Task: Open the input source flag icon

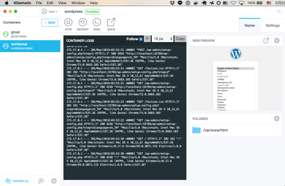Action: coord(269,3)
